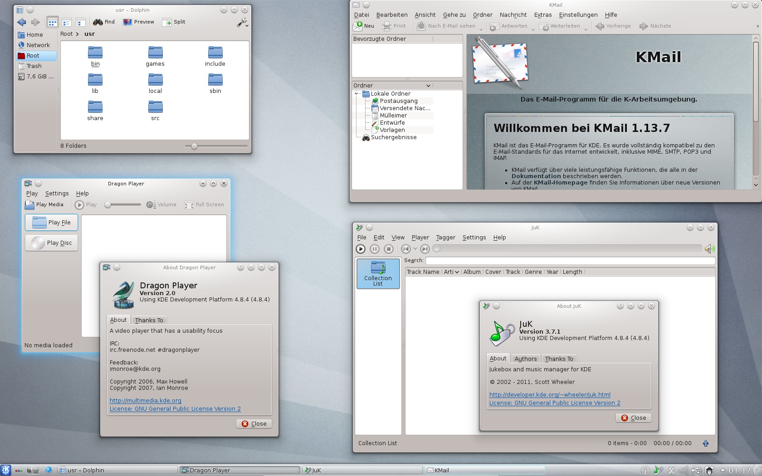762x476 pixels.
Task: Click the KMail welcome pane scrollbar
Action: click(x=756, y=82)
